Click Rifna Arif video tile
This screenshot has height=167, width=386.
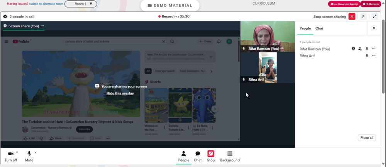coord(267,67)
